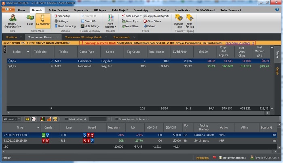Click Filter for Tag
Image resolution: width=283 pixels, height=163 pixels.
(190, 21)
